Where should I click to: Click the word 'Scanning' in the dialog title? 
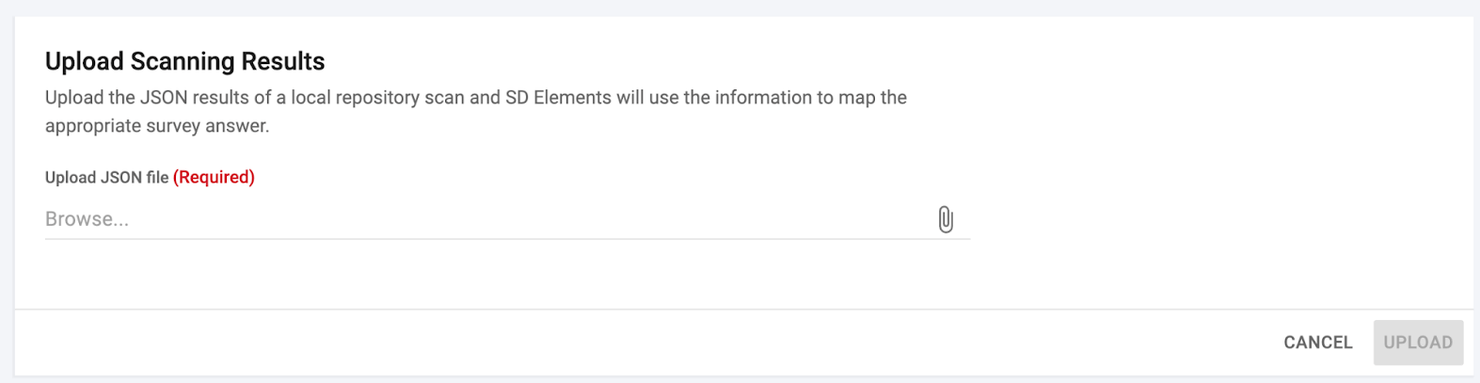click(183, 61)
